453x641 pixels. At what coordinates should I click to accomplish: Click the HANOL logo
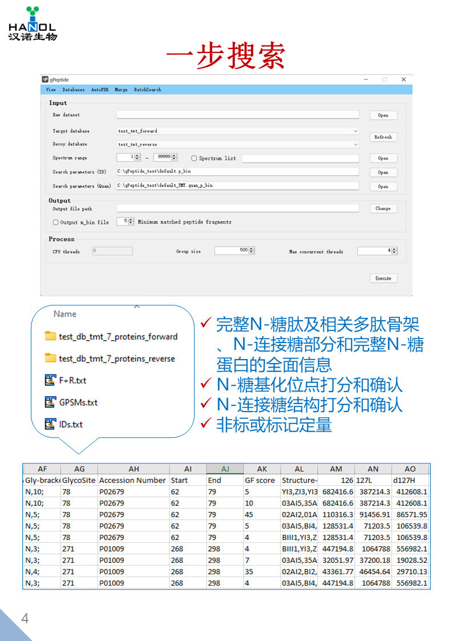(33, 23)
